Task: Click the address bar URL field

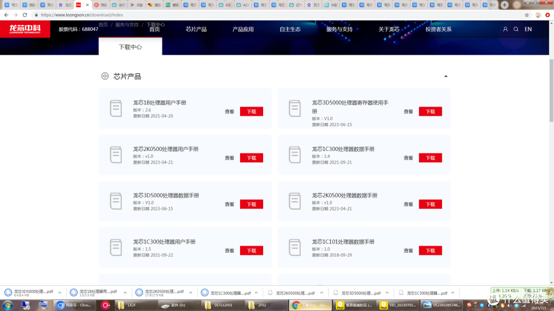Action: coord(275,15)
